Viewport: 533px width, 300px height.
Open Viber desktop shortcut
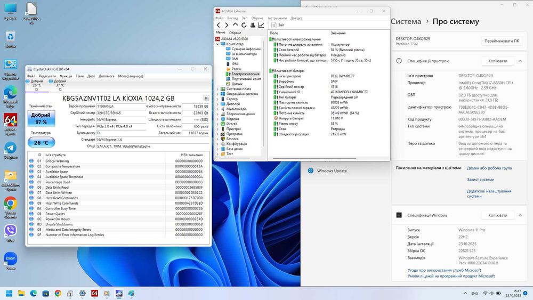tap(11, 233)
